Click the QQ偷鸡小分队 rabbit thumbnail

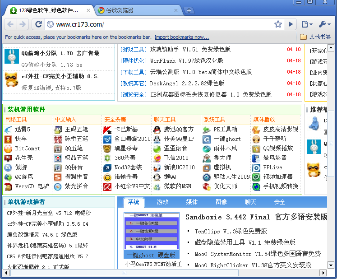[x=12, y=56]
